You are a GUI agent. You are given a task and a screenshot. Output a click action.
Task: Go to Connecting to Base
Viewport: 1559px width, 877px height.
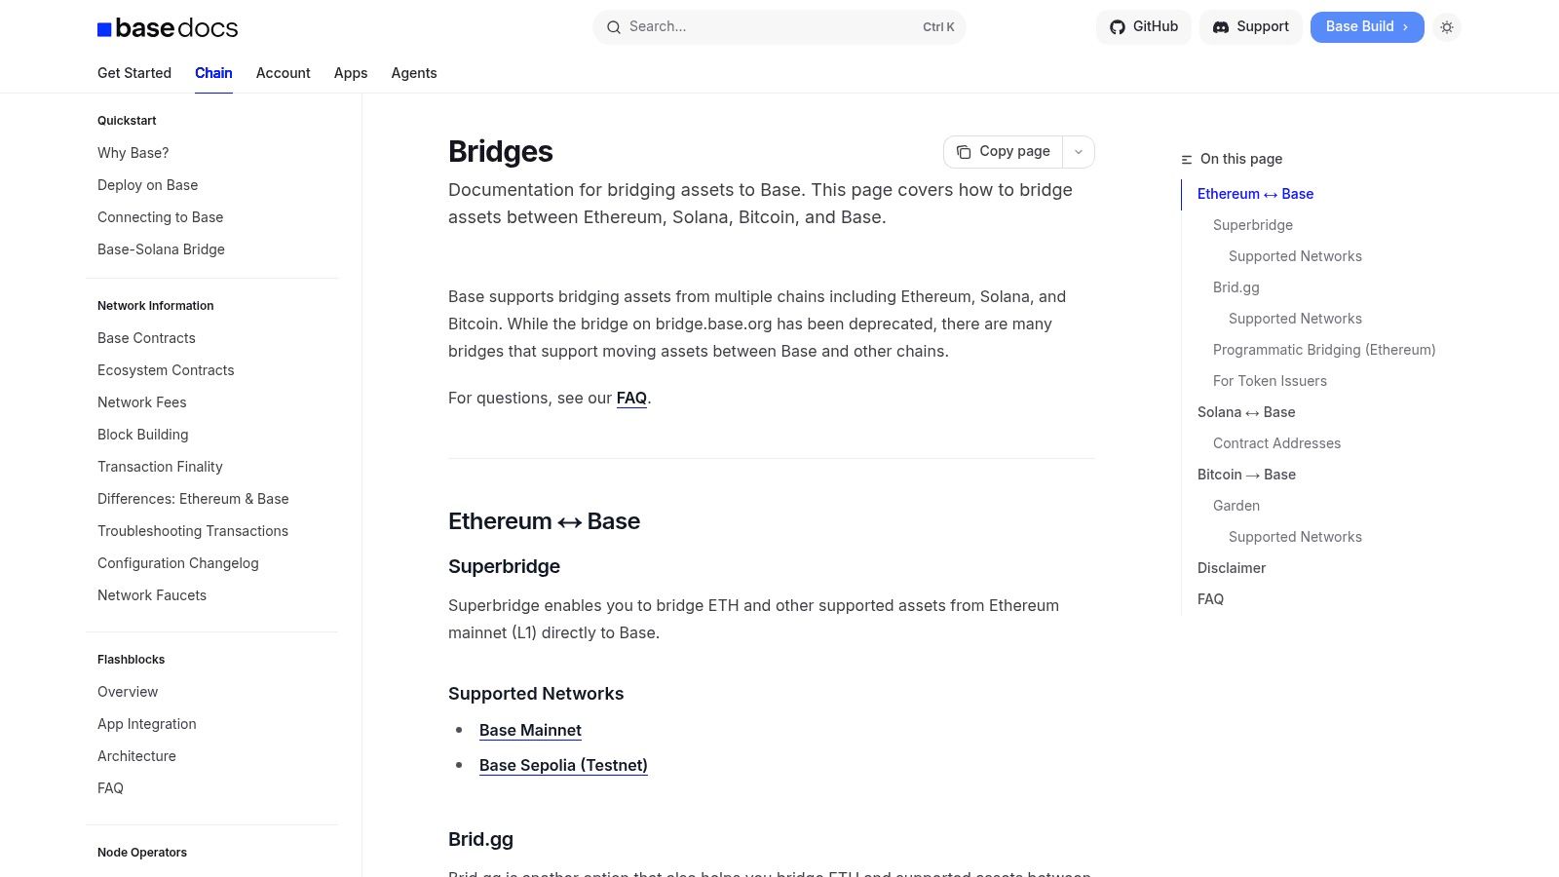tap(161, 217)
